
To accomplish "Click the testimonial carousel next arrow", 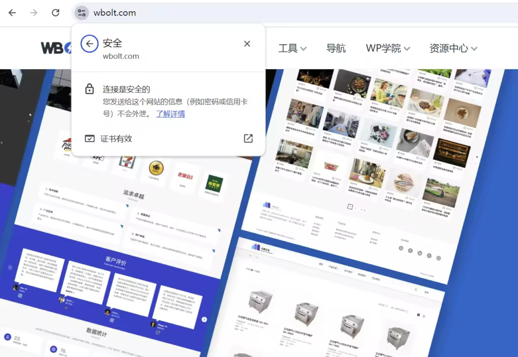I will (204, 320).
